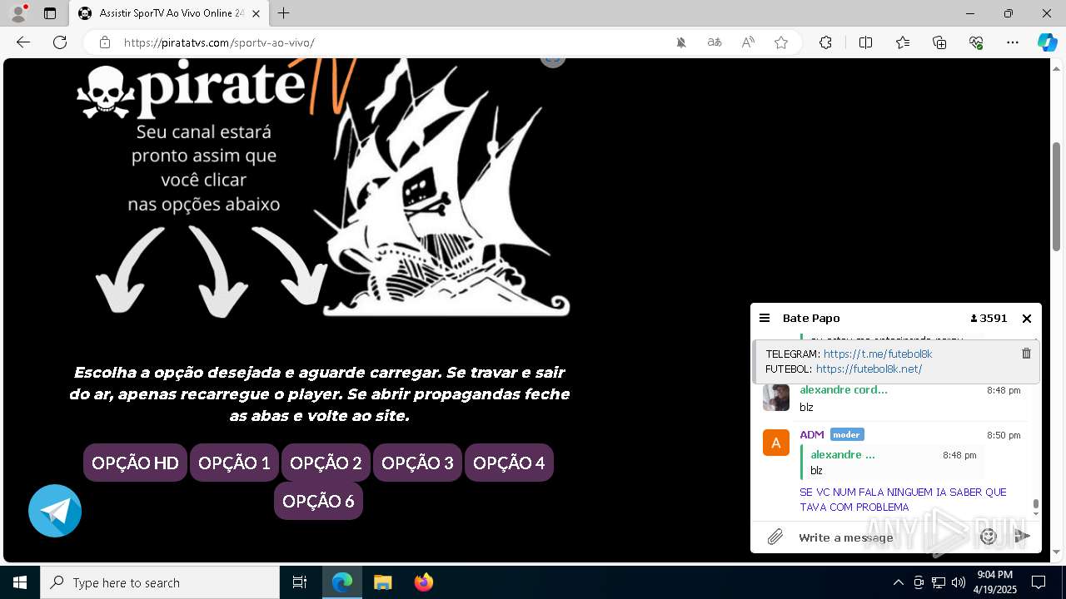Close the Bate Papo chat widget
This screenshot has height=599, width=1066.
click(x=1027, y=319)
